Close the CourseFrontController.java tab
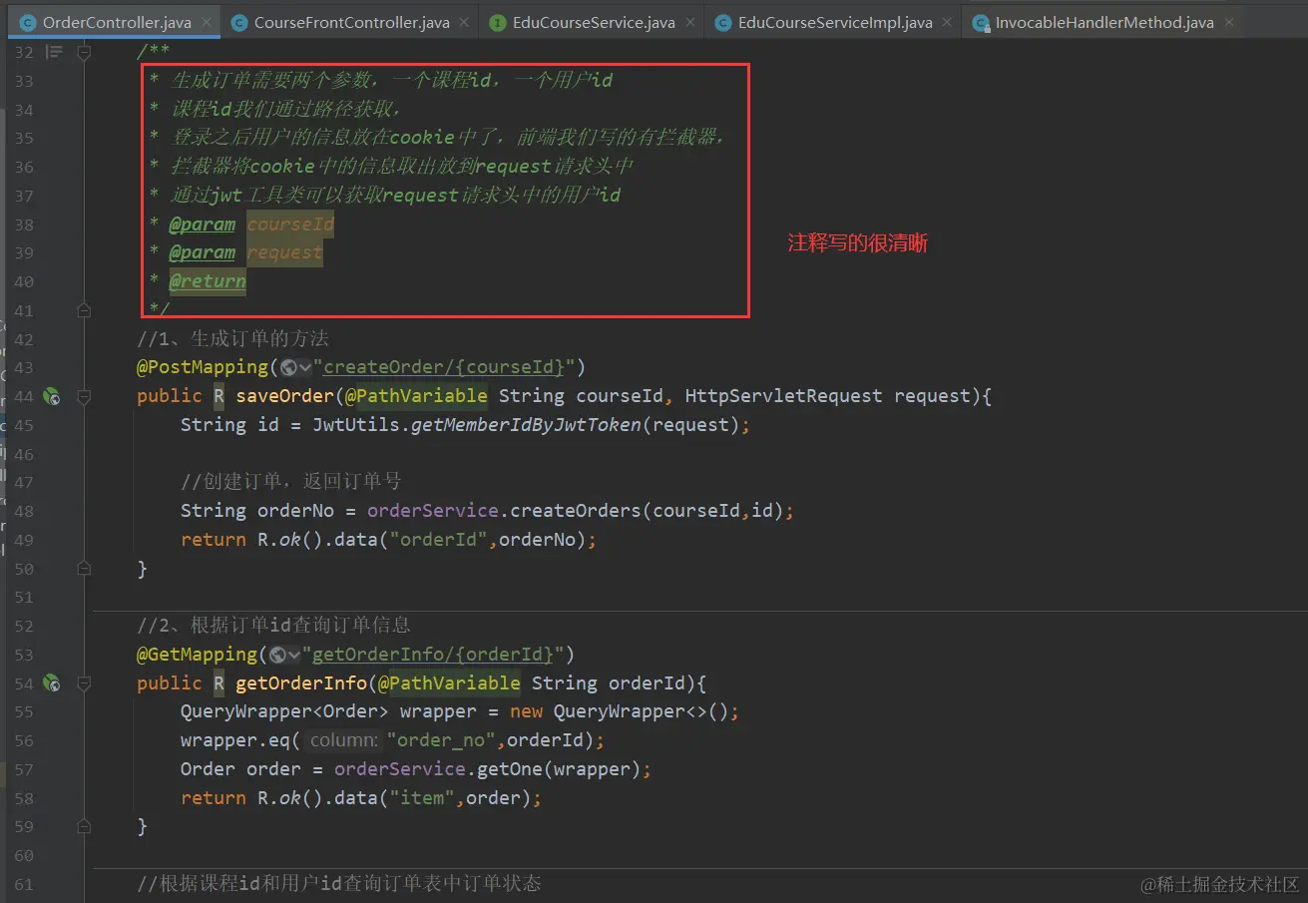The height and width of the screenshot is (903, 1308). tap(465, 22)
